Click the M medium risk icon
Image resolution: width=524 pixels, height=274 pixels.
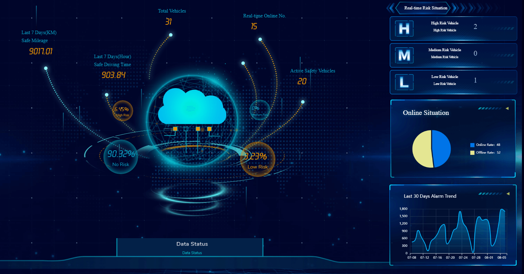click(404, 55)
